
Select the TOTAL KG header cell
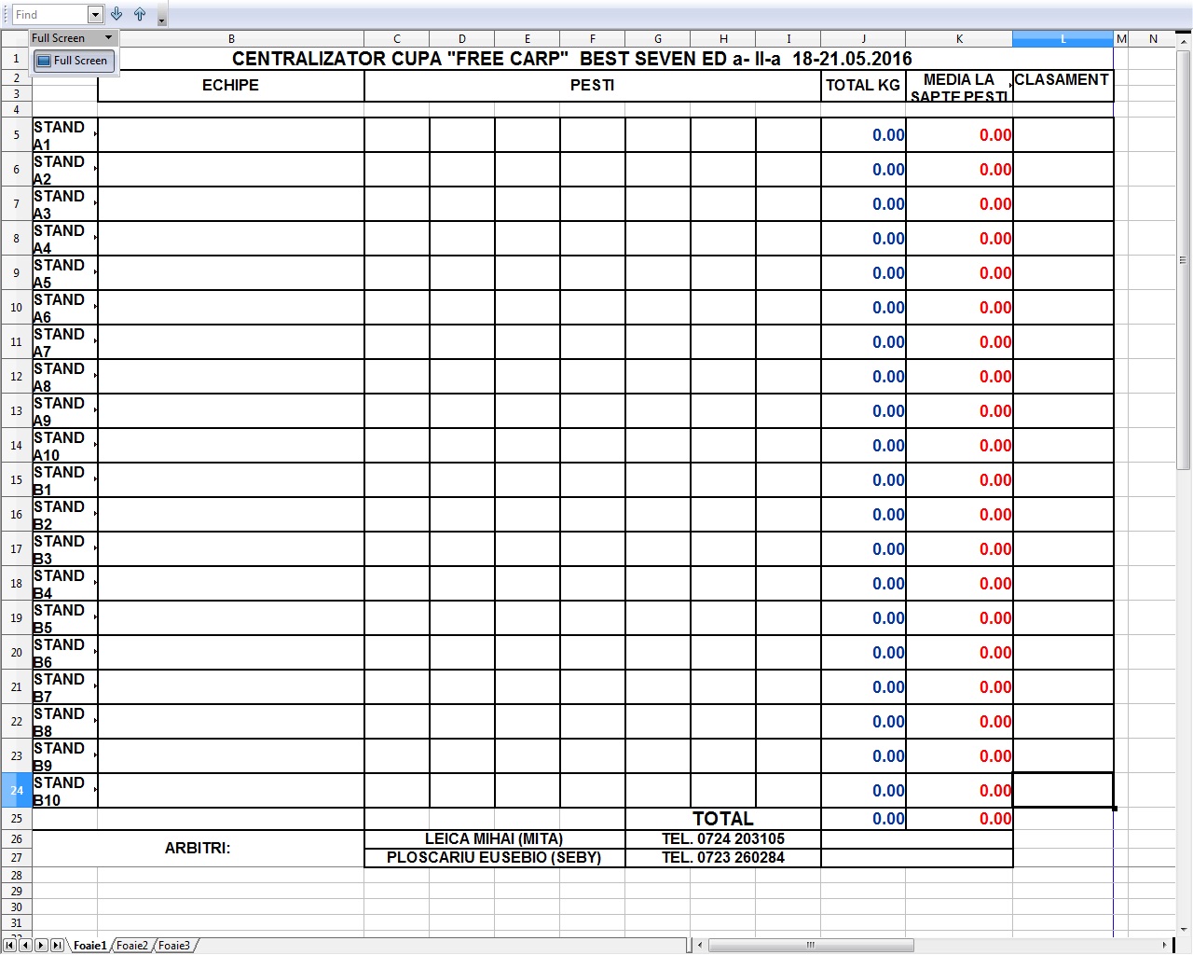[863, 86]
